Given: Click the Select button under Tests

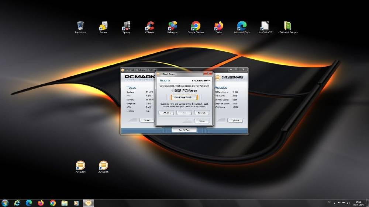Looking at the screenshot, I should 147,120.
